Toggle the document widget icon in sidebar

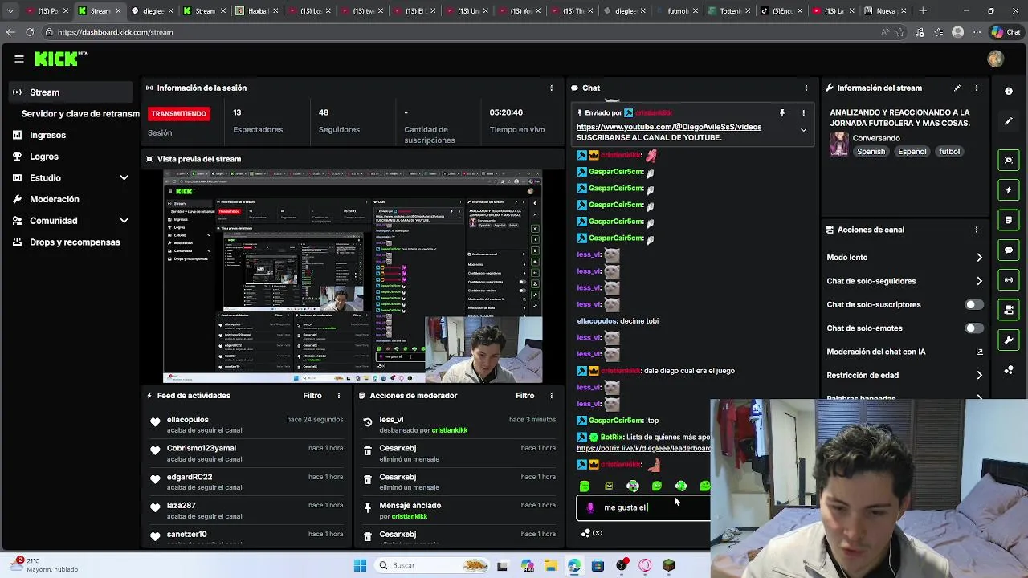pos(1009,220)
